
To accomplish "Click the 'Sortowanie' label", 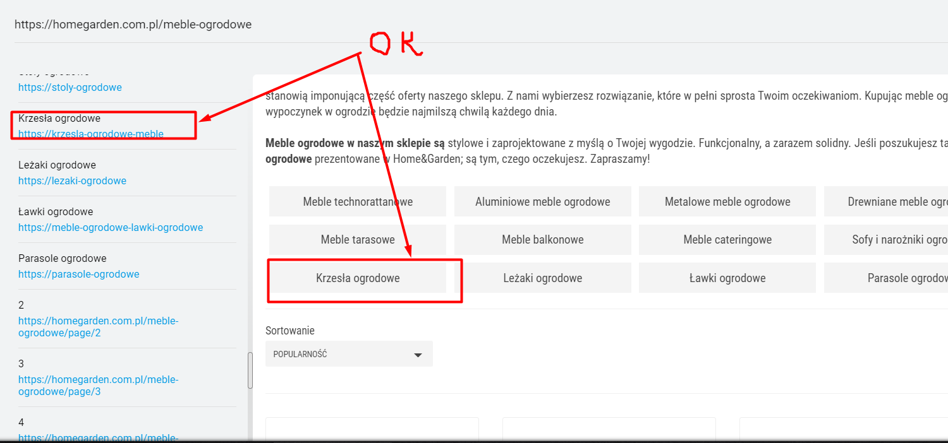I will pos(290,330).
